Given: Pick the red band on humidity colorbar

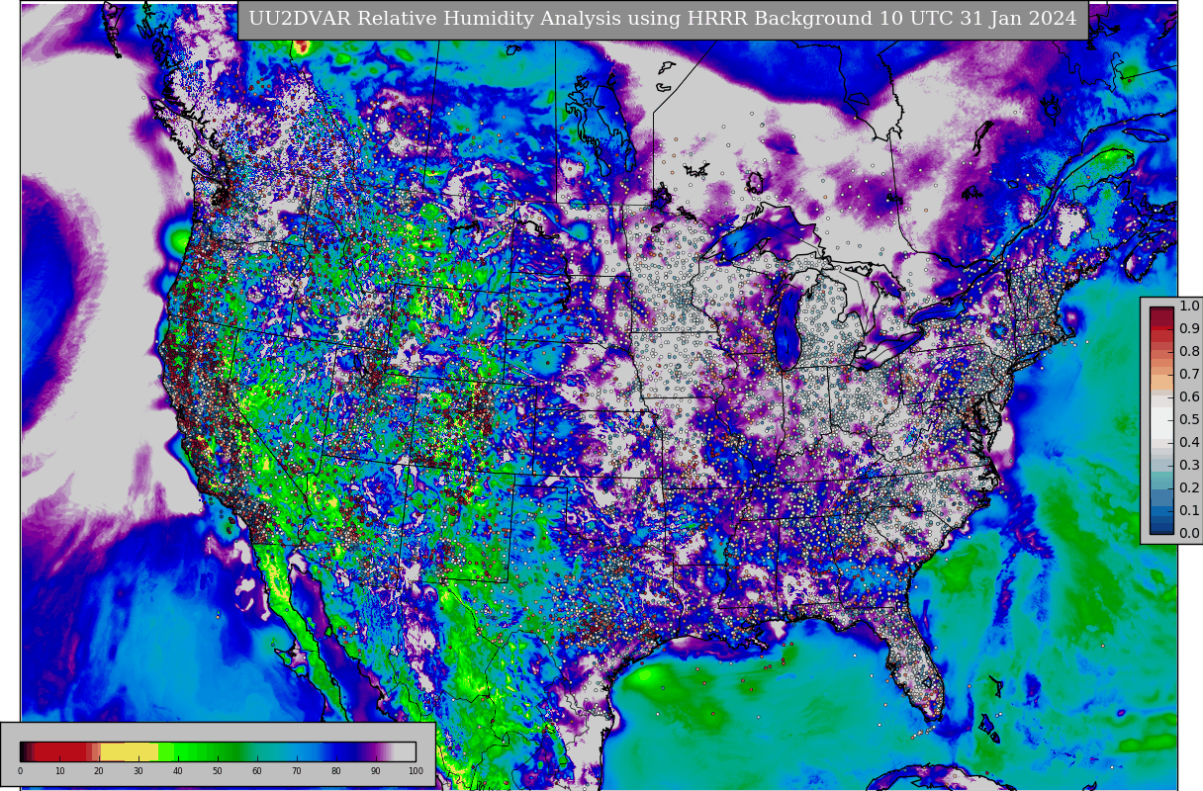Looking at the screenshot, I should (59, 751).
